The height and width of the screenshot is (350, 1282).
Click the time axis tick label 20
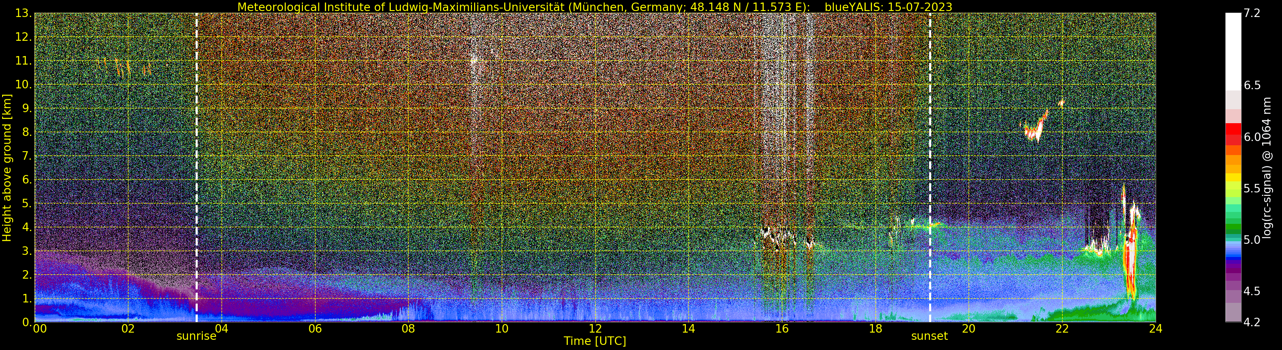tap(969, 328)
